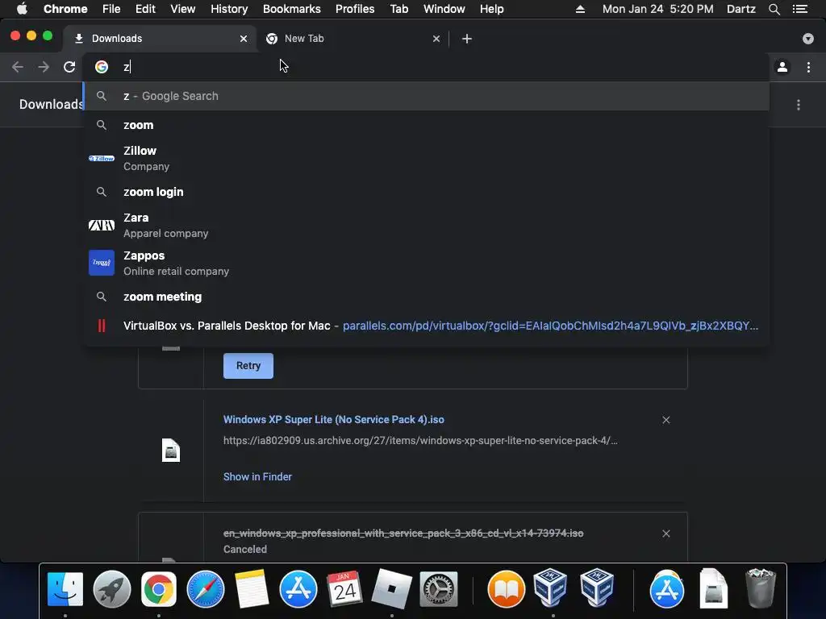Open the Window menu
This screenshot has width=826, height=619.
pos(444,9)
